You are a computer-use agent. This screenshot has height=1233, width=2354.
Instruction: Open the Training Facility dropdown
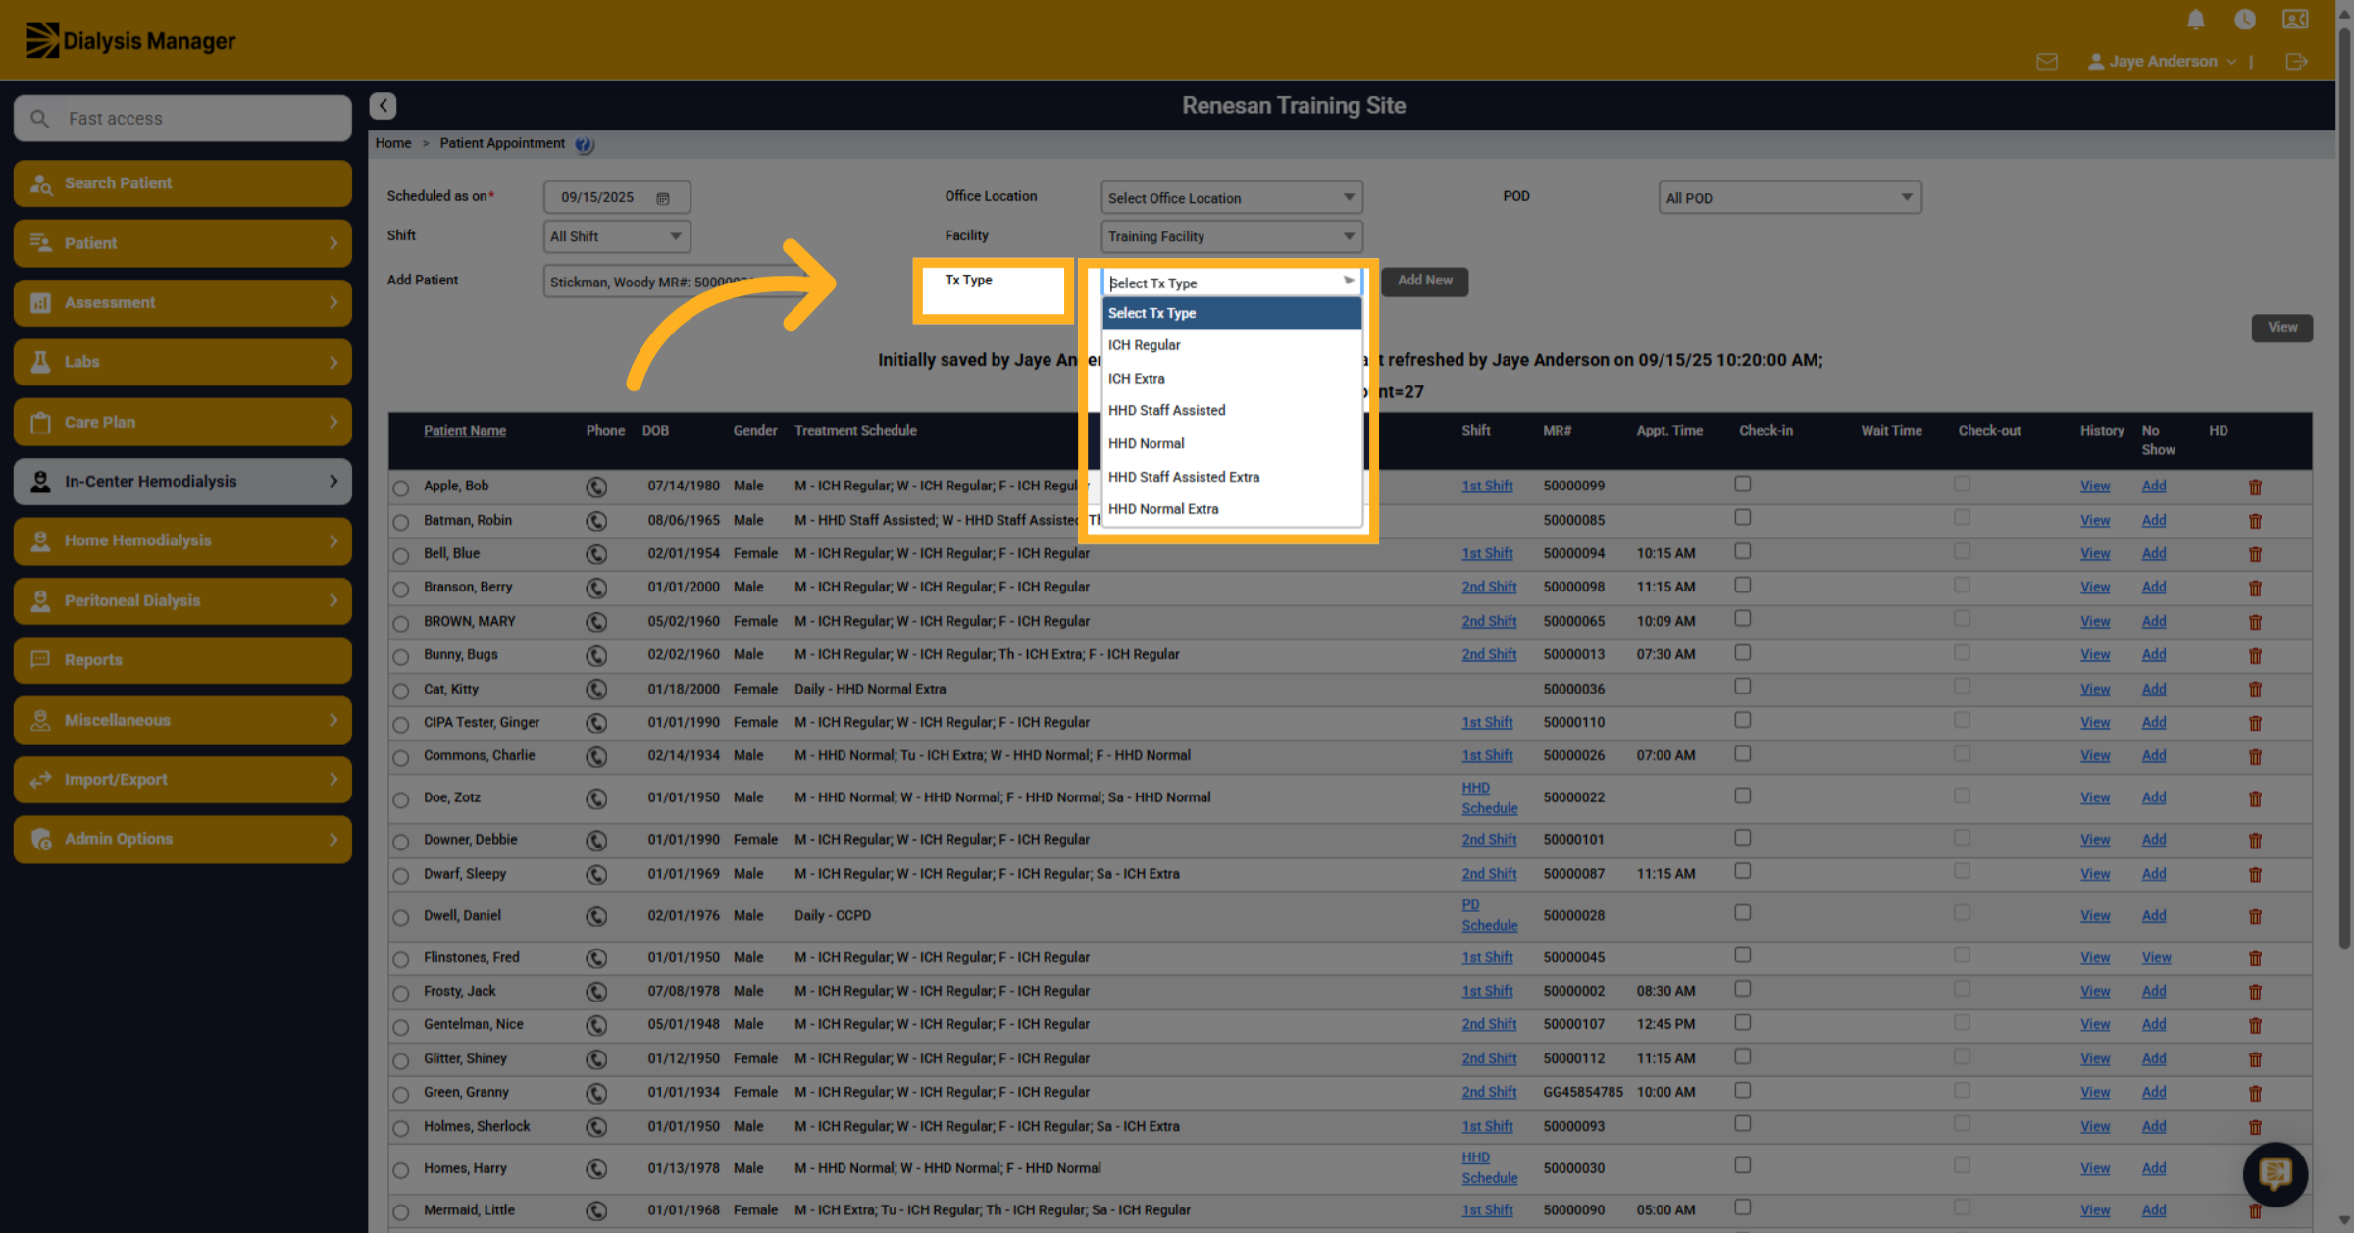[1231, 236]
